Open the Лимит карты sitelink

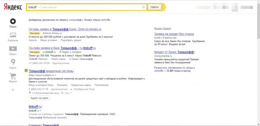click(58, 59)
